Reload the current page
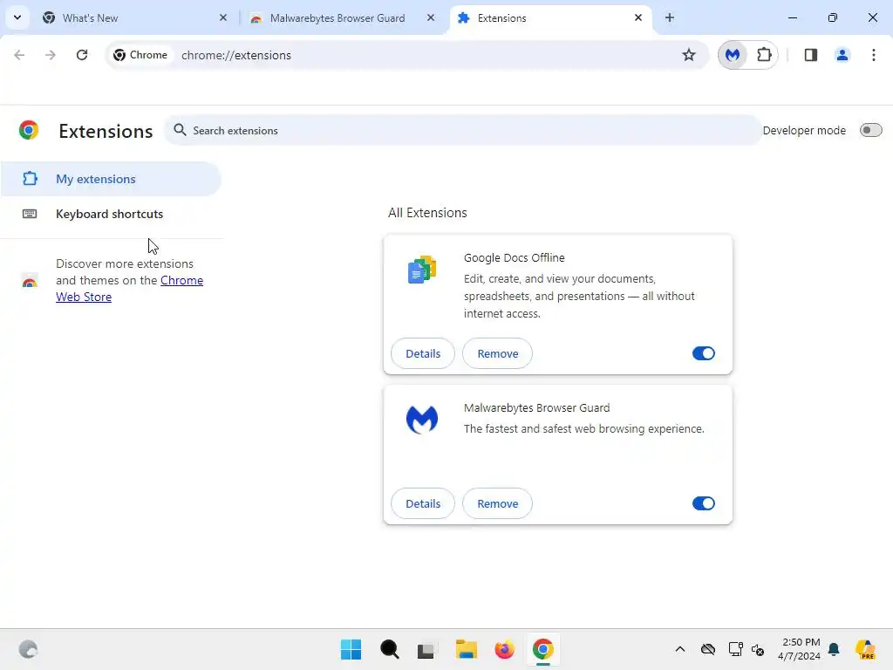This screenshot has height=670, width=893. click(x=82, y=55)
